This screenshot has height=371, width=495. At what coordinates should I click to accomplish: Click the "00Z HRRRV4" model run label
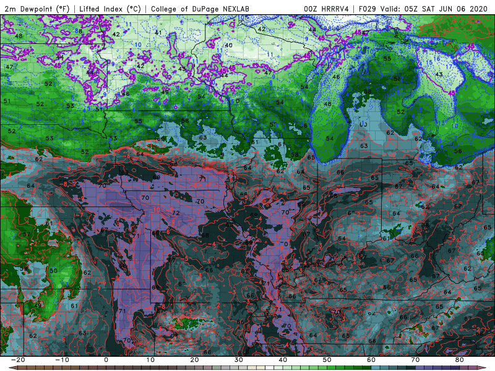tap(326, 9)
